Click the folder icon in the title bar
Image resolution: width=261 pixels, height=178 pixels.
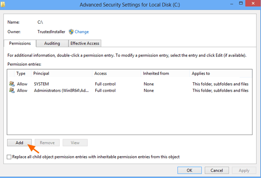click(3, 4)
